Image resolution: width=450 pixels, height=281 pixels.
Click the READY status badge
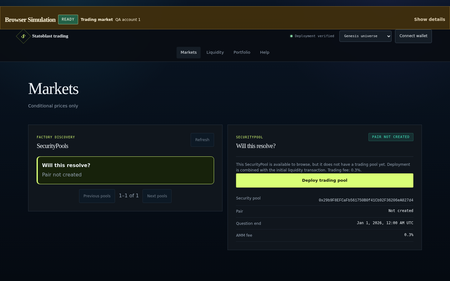68,19
